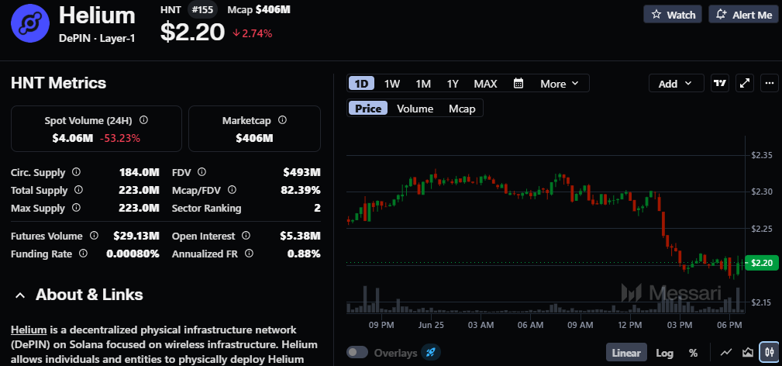Screen dimensions: 782x366
Task: Open the calendar date range picker
Action: click(x=518, y=84)
